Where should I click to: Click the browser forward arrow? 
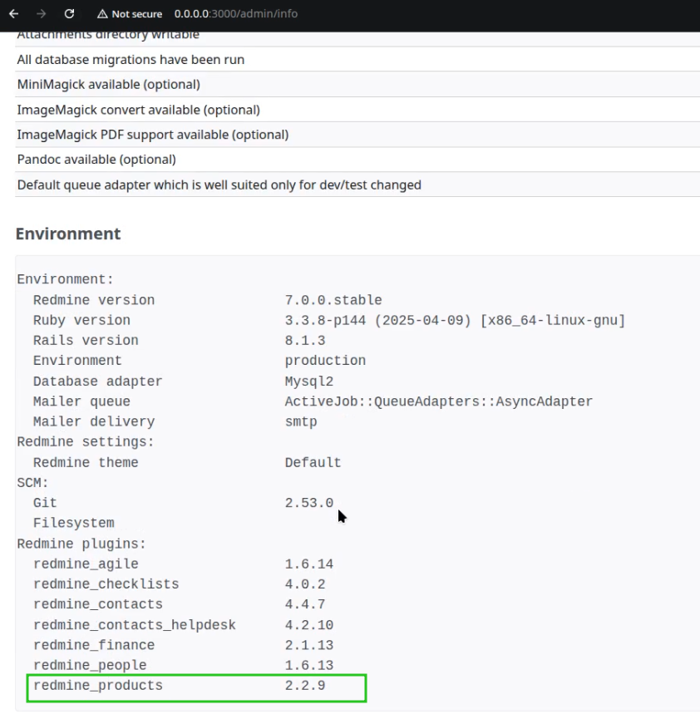42,14
